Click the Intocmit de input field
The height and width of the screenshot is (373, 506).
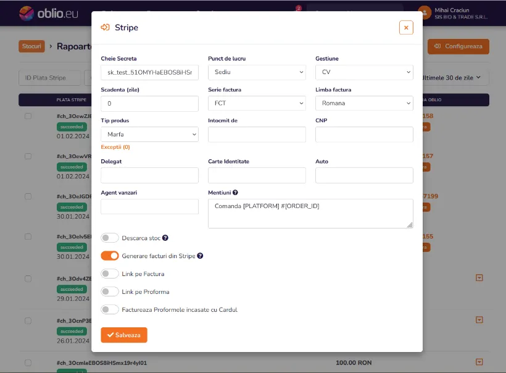coord(257,135)
